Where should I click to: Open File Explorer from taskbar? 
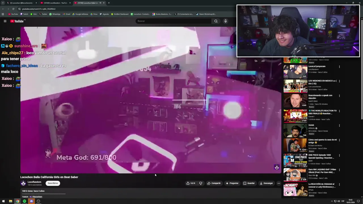[10, 201]
